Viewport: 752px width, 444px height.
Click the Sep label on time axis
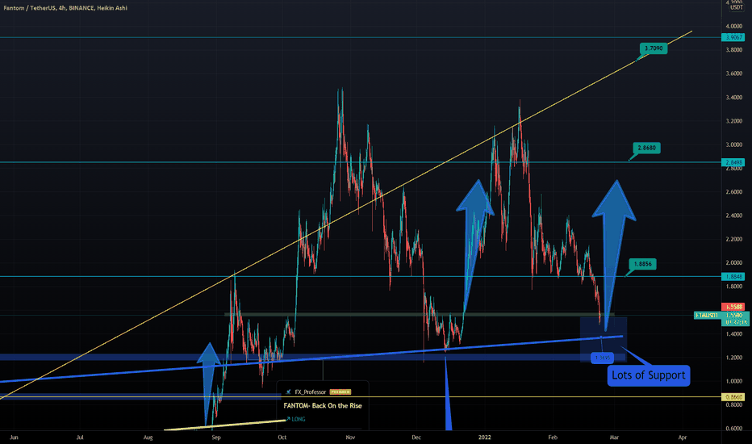point(216,438)
